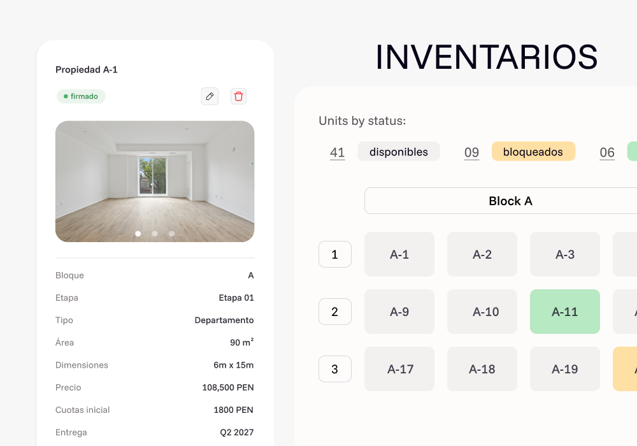637x446 pixels.
Task: Click the Departamento type value
Action: (224, 320)
